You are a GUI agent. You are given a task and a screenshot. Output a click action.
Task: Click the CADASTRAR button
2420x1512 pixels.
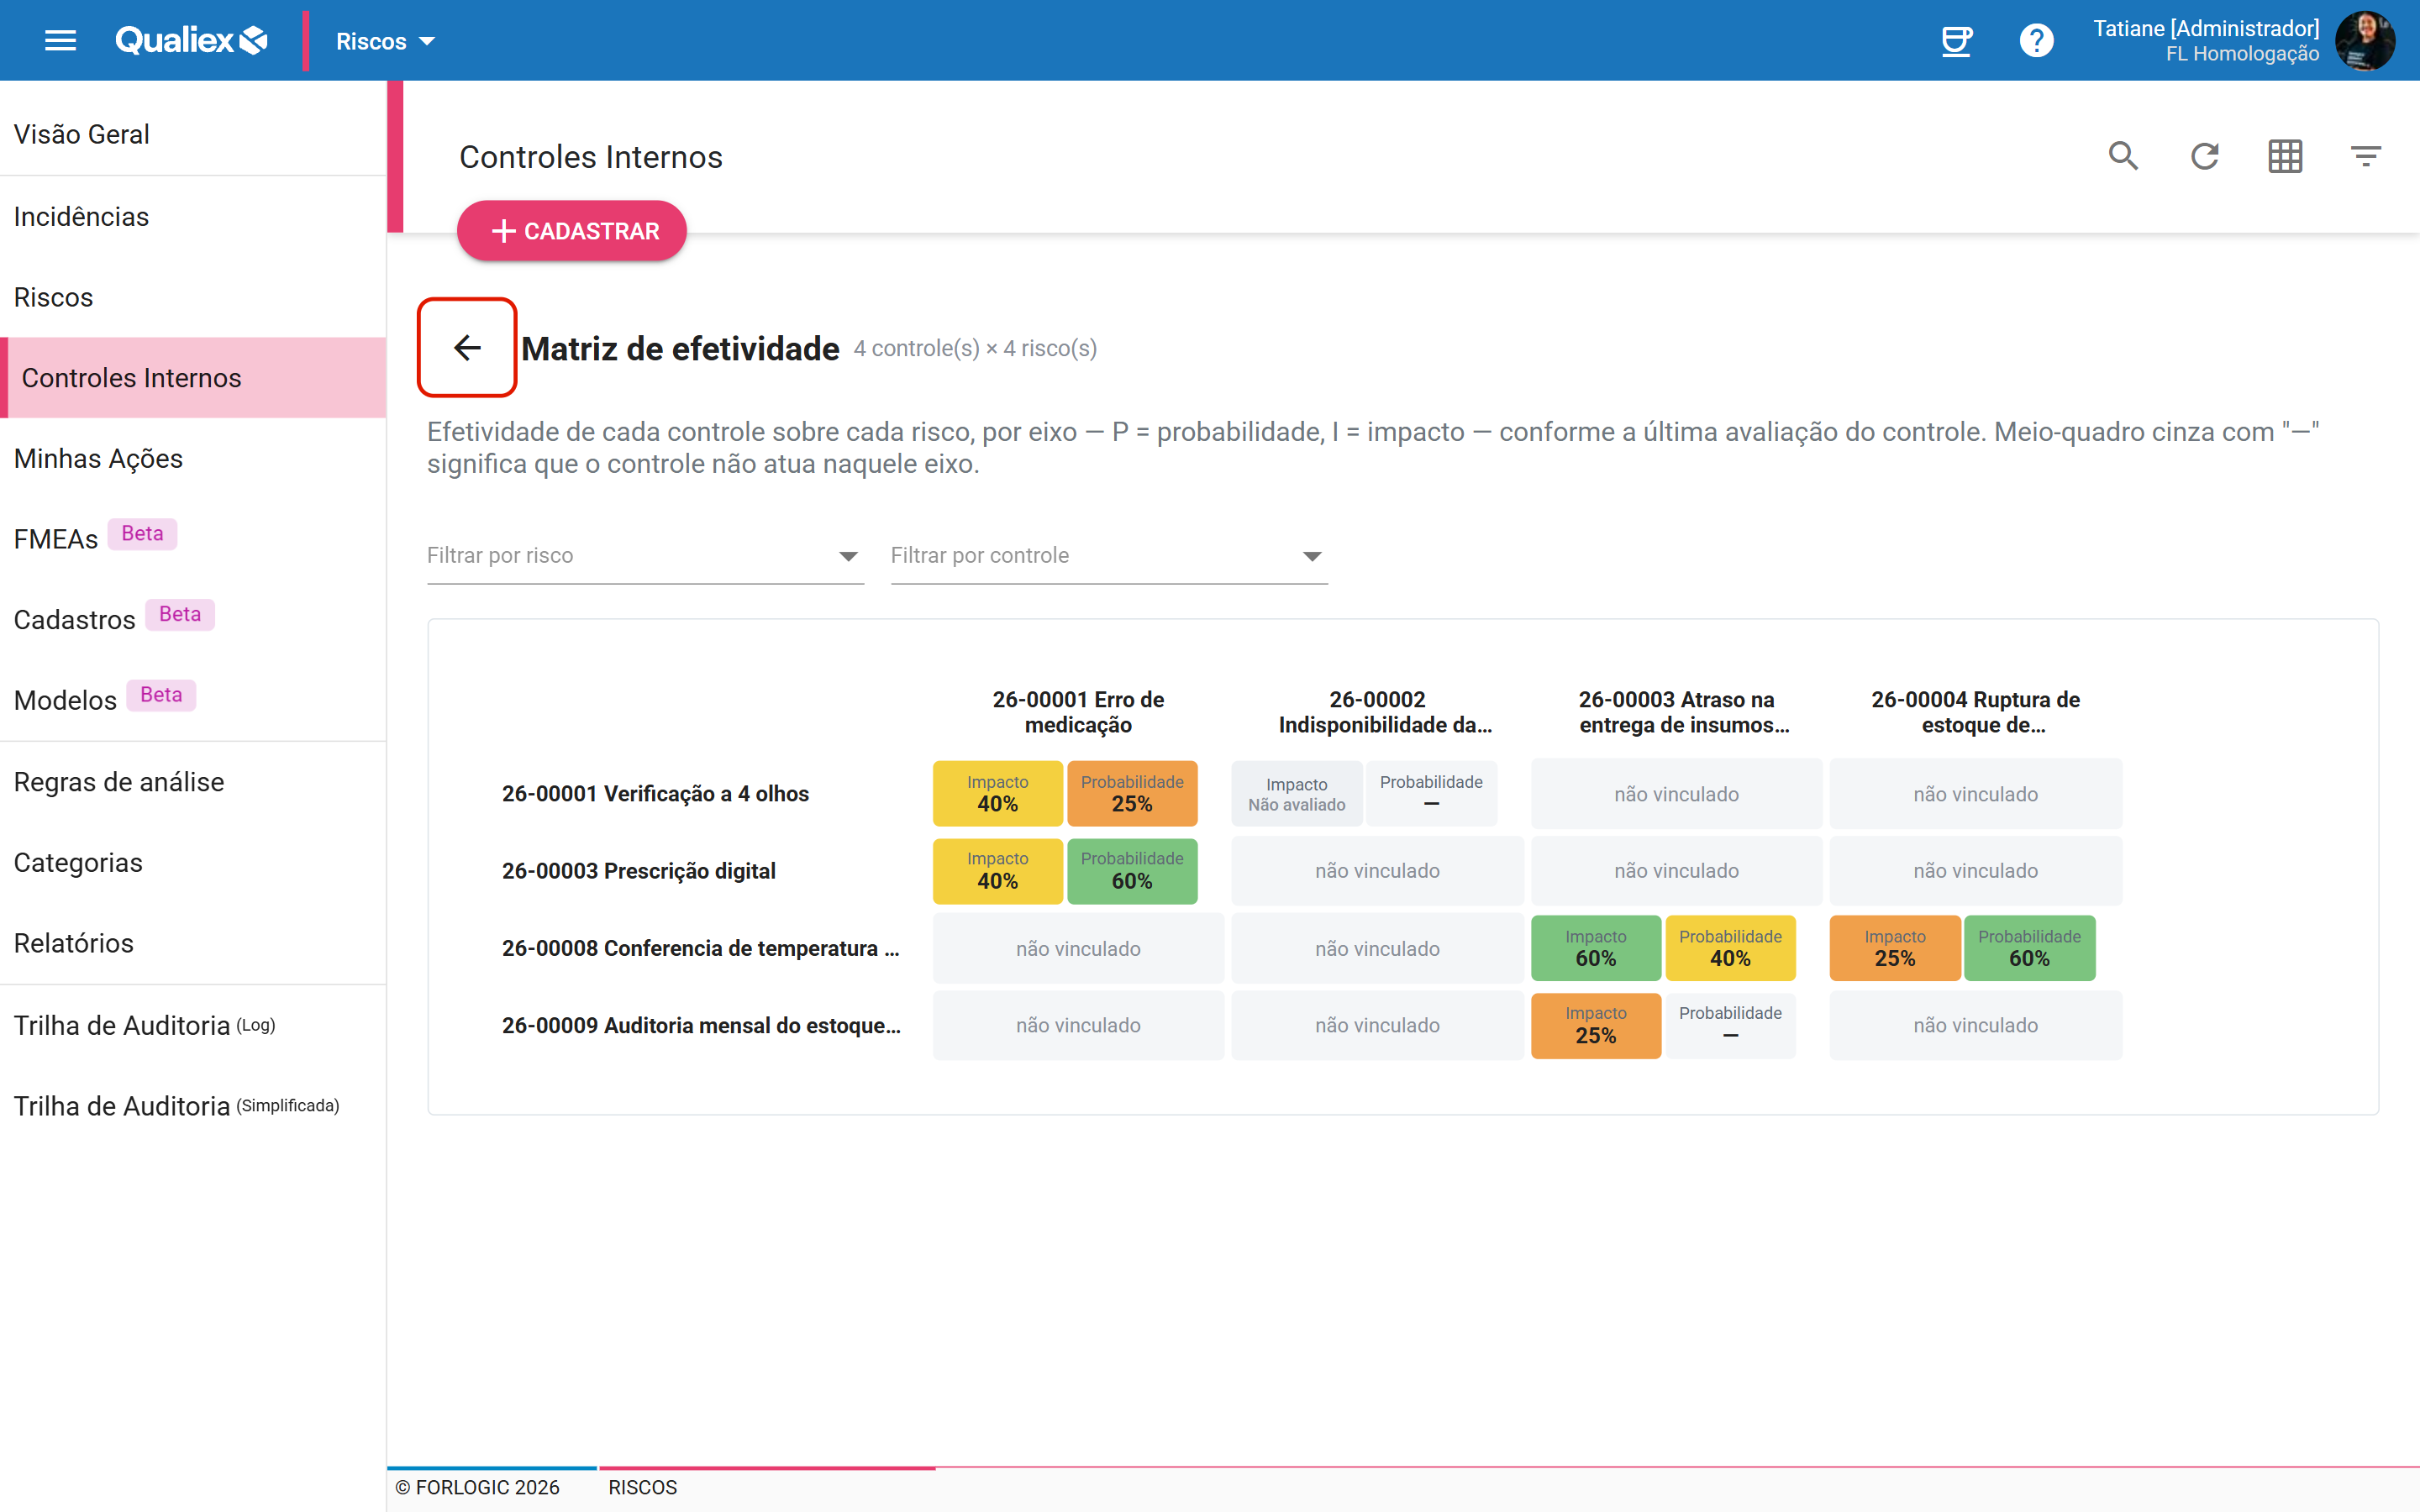pos(572,231)
